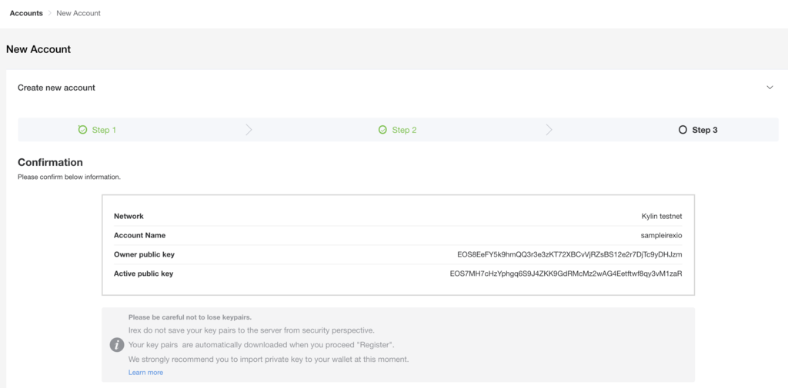Click the Owner public key label
The height and width of the screenshot is (388, 788).
click(144, 254)
